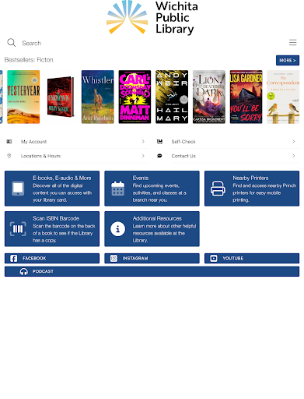Click the MORE > button for Bestsellers
Viewport: 304px width, 399px height.
(288, 60)
